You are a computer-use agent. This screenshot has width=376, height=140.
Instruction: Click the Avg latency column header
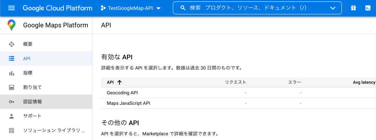pos(364,82)
